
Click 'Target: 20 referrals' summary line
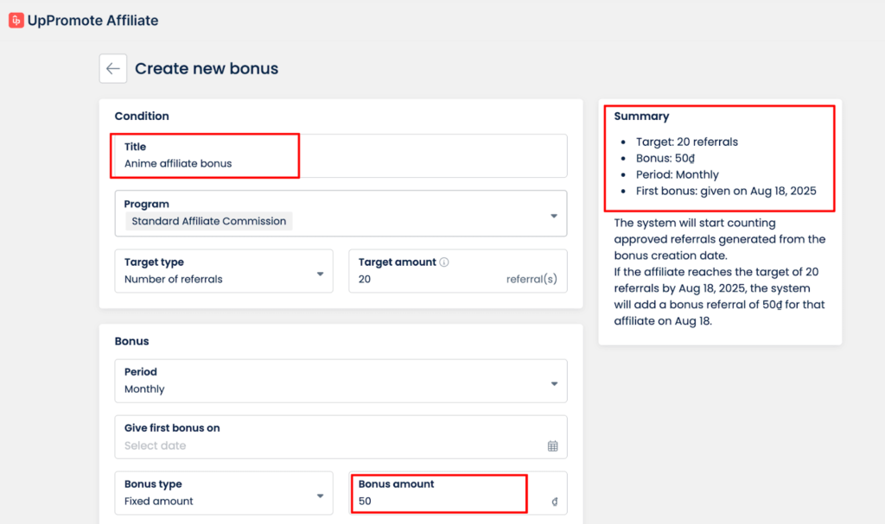[x=687, y=142]
